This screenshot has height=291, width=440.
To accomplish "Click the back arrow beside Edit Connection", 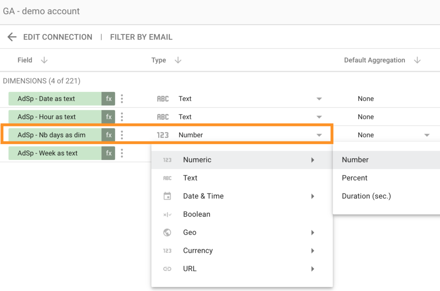I will pos(12,37).
